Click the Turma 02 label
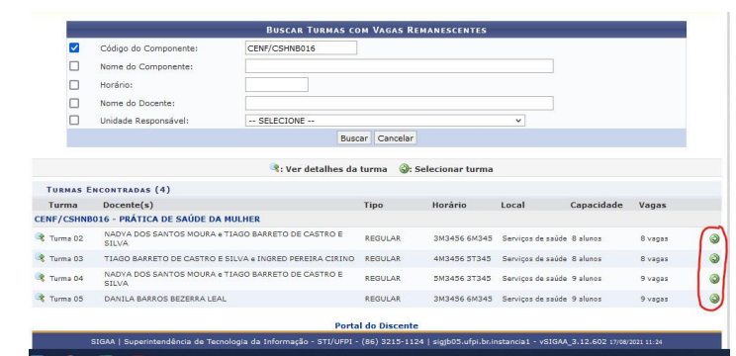 point(66,238)
